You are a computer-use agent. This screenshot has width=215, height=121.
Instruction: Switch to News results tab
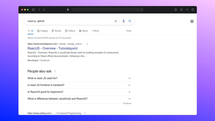click(x=83, y=31)
